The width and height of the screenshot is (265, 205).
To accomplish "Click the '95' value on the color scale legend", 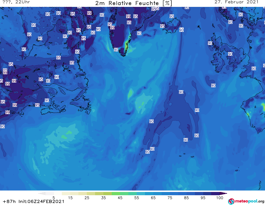I will (x=203, y=198).
